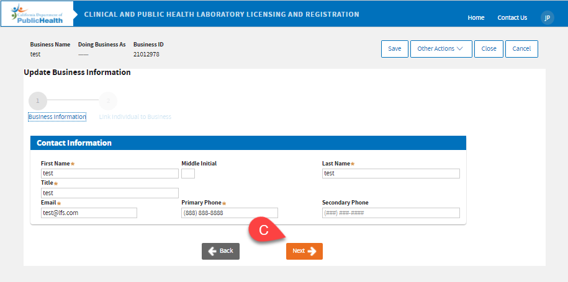Click the step 2 progress circle
The height and width of the screenshot is (282, 568).
click(x=107, y=100)
